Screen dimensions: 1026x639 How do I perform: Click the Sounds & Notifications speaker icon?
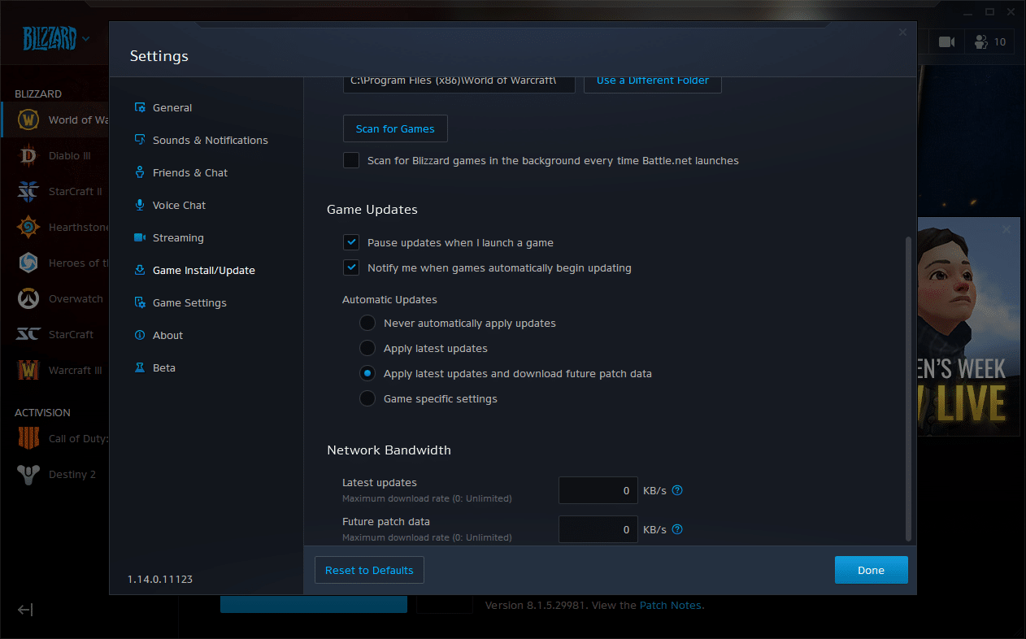click(x=139, y=140)
